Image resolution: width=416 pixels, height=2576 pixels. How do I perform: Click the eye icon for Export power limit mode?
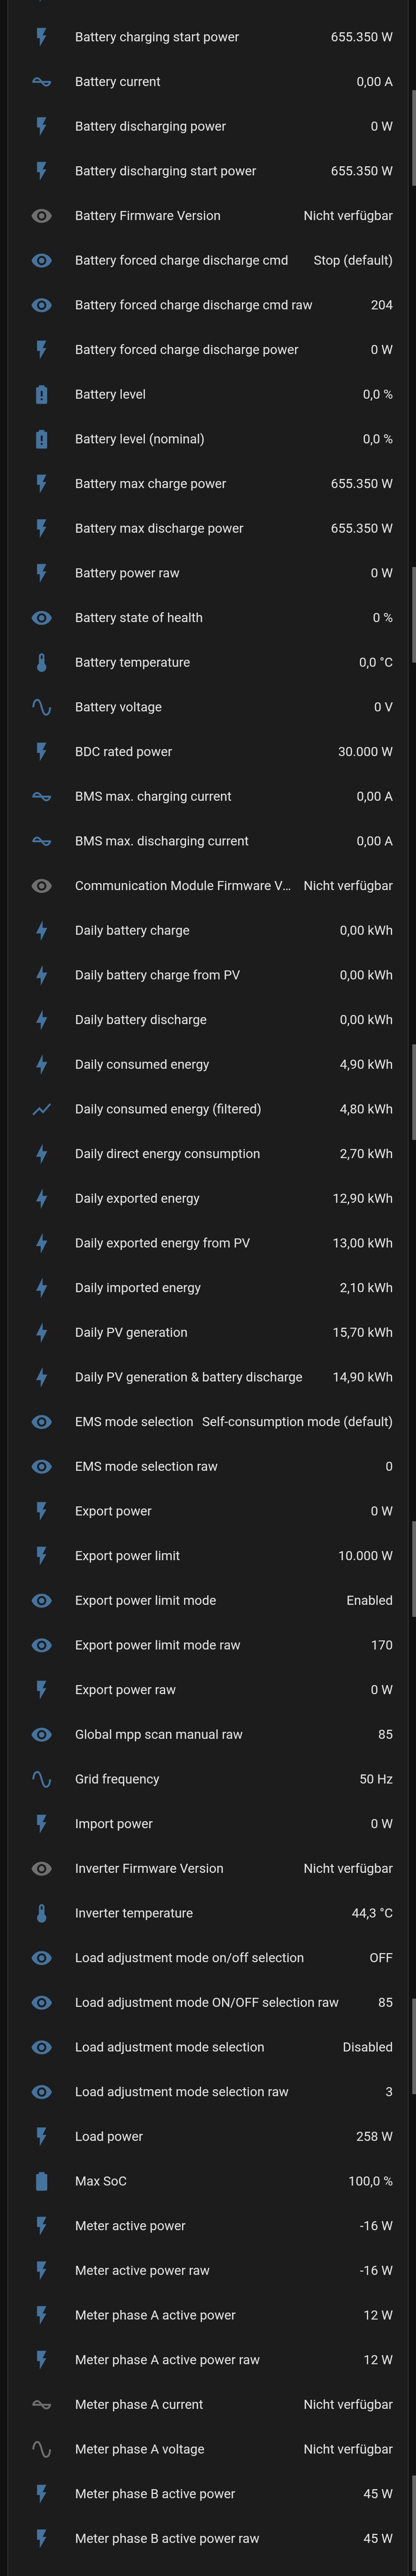41,1600
